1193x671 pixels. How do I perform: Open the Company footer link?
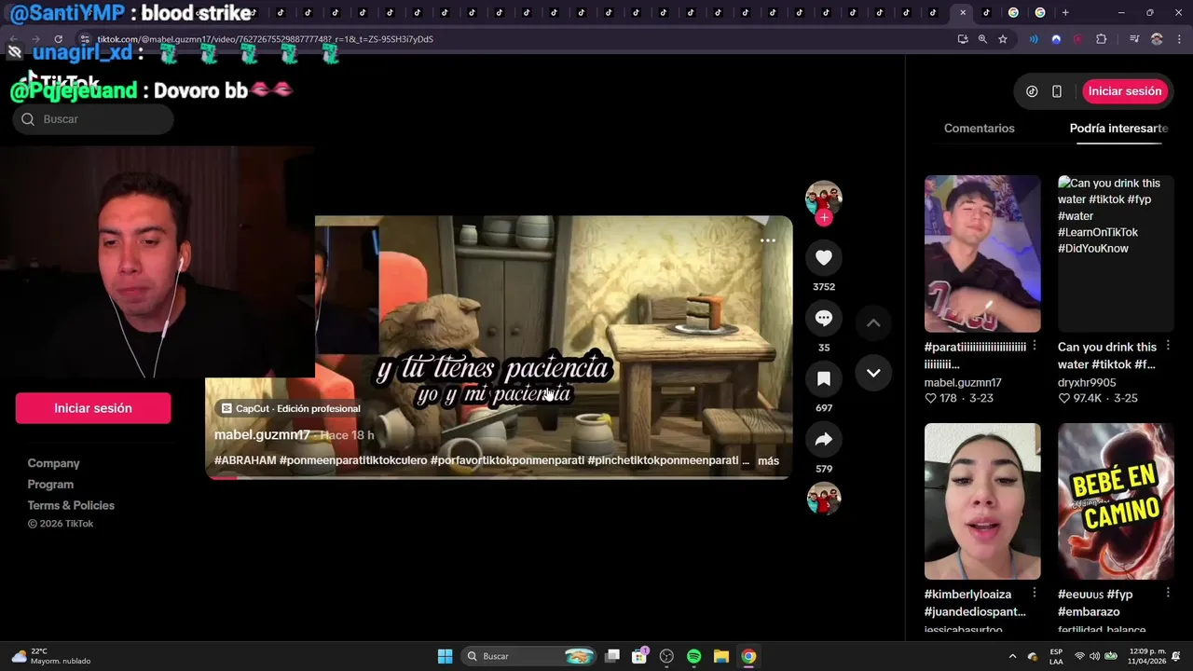pos(53,463)
